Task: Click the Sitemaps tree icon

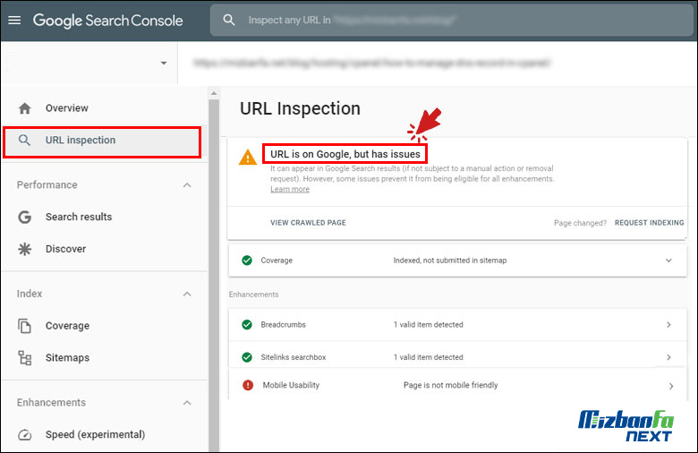Action: click(24, 358)
